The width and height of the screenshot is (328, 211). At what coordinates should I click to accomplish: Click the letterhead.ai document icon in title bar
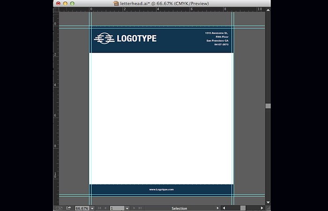(x=116, y=3)
